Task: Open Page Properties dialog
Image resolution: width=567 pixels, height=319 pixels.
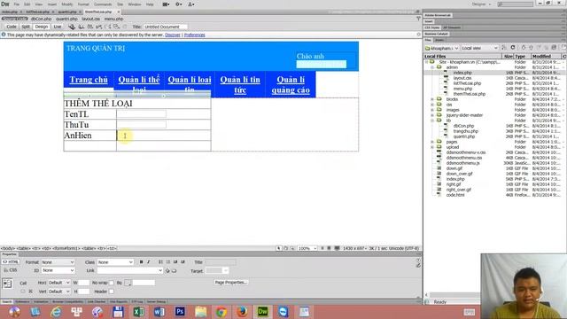Action: tap(230, 283)
